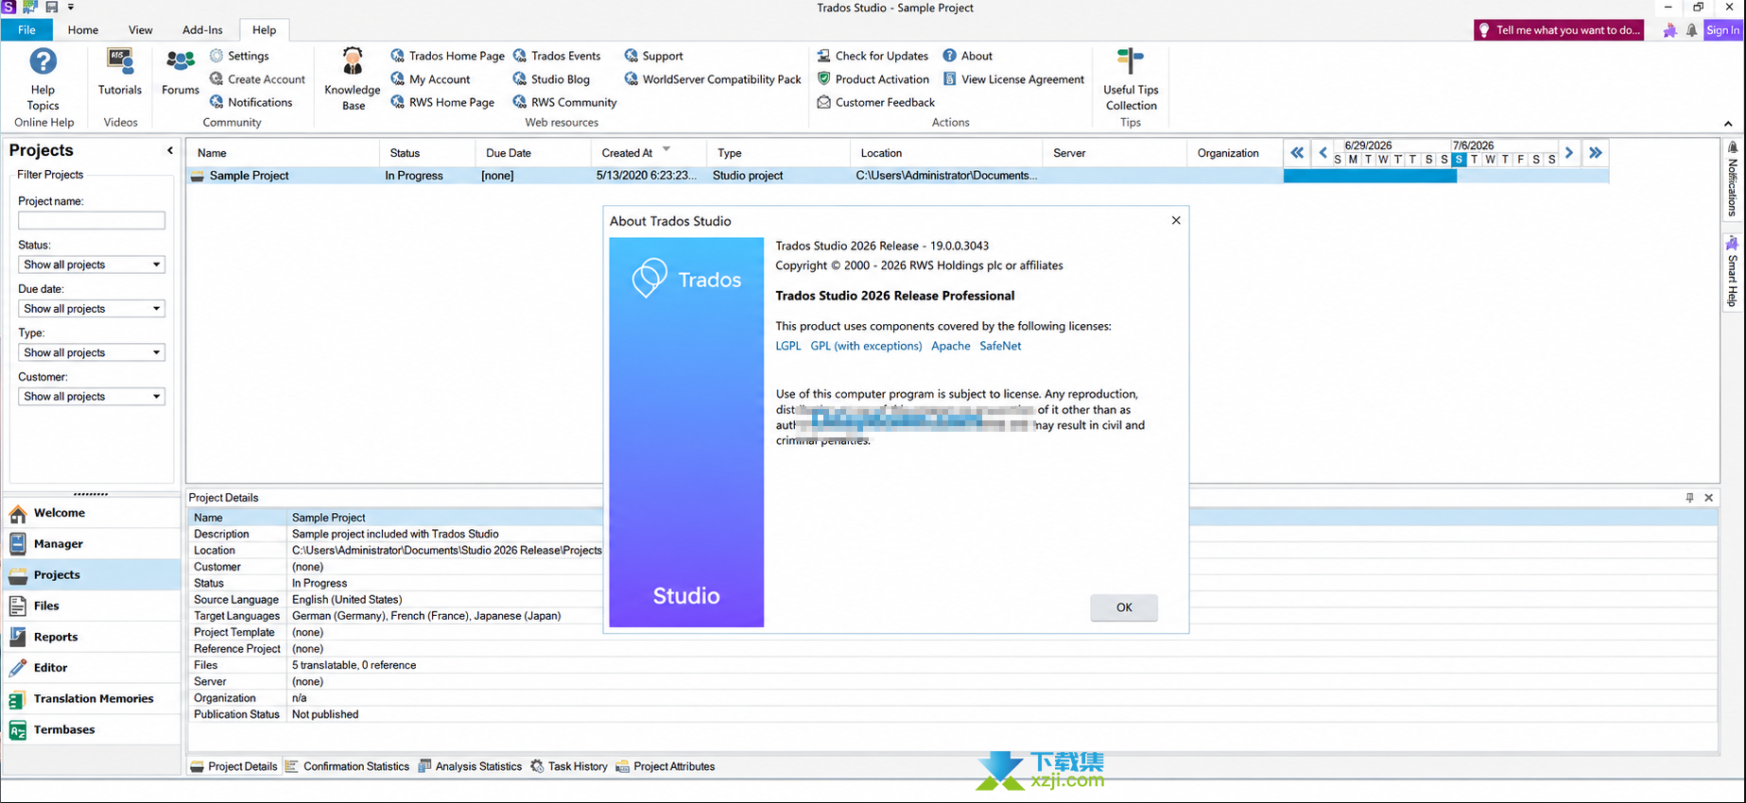Click the notification bell icon in title area
The width and height of the screenshot is (1746, 803).
pos(1691,30)
